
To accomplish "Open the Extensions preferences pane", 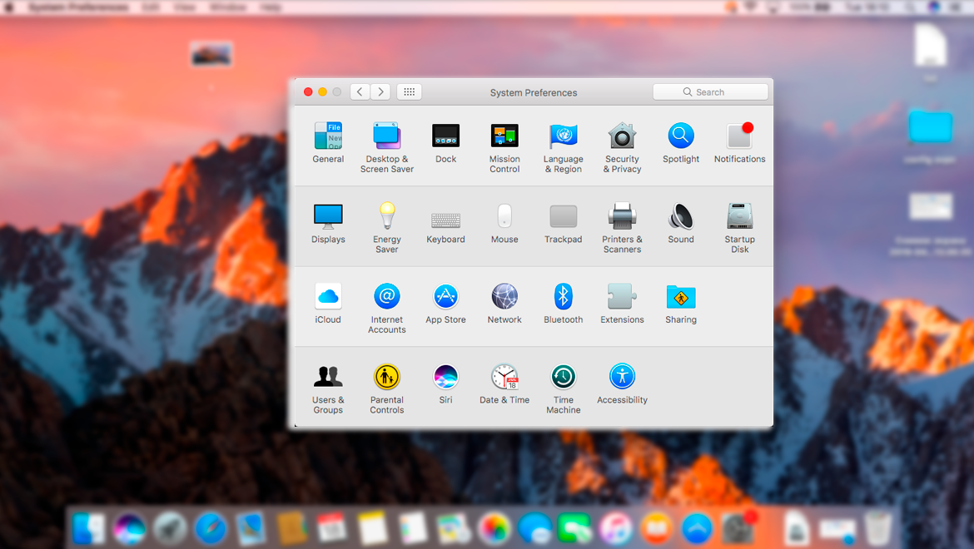I will pyautogui.click(x=622, y=304).
